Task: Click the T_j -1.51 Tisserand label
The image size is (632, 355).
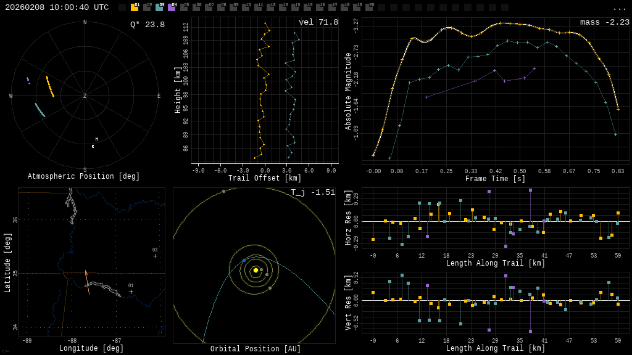Action: click(313, 192)
